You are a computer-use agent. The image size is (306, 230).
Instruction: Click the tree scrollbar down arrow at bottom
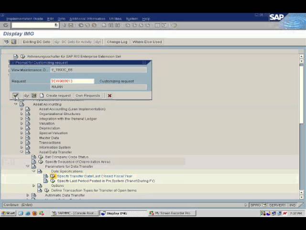301,197
